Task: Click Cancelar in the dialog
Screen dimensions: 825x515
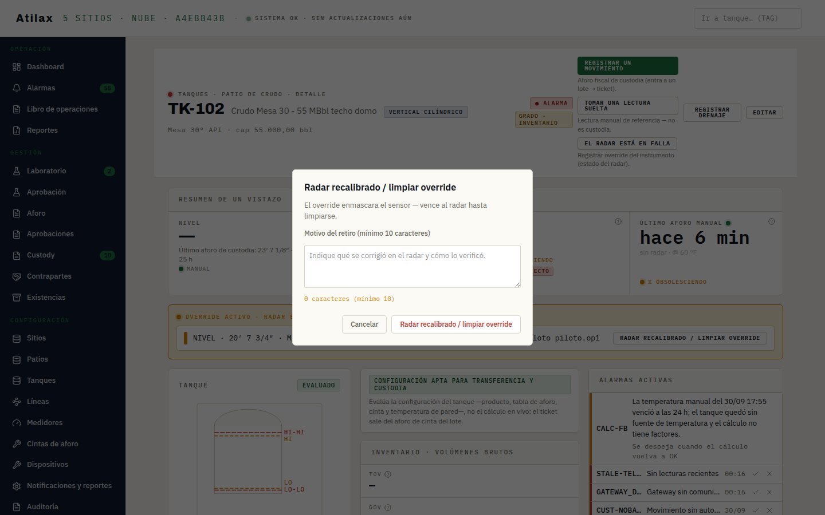Action: click(x=364, y=324)
